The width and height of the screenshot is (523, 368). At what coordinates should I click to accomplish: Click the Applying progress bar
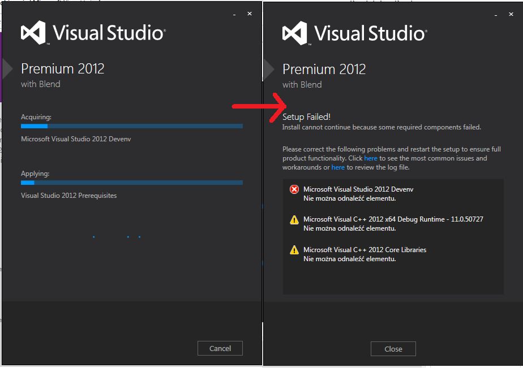(132, 183)
